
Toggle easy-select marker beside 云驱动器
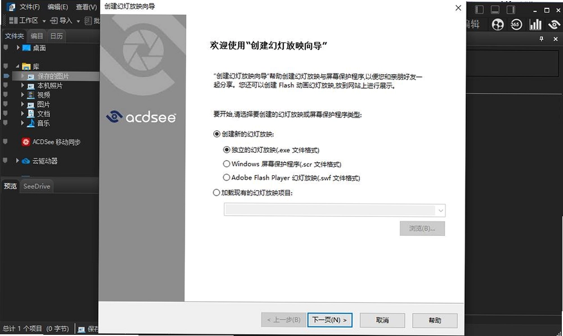coord(6,160)
